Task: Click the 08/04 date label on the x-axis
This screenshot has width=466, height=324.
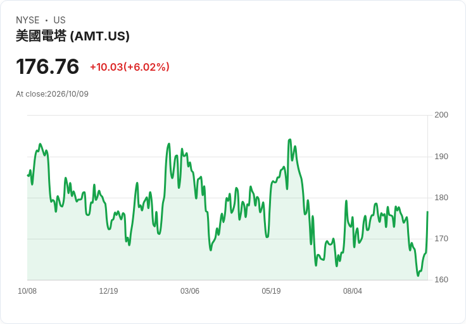Action: (x=353, y=291)
